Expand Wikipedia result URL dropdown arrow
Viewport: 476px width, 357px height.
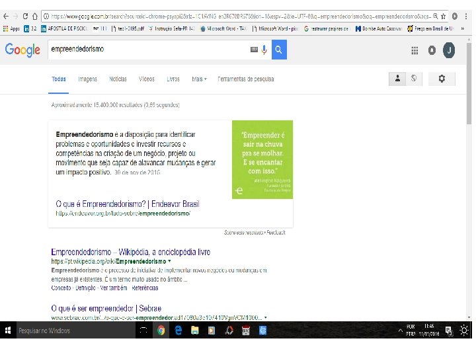coord(169,261)
